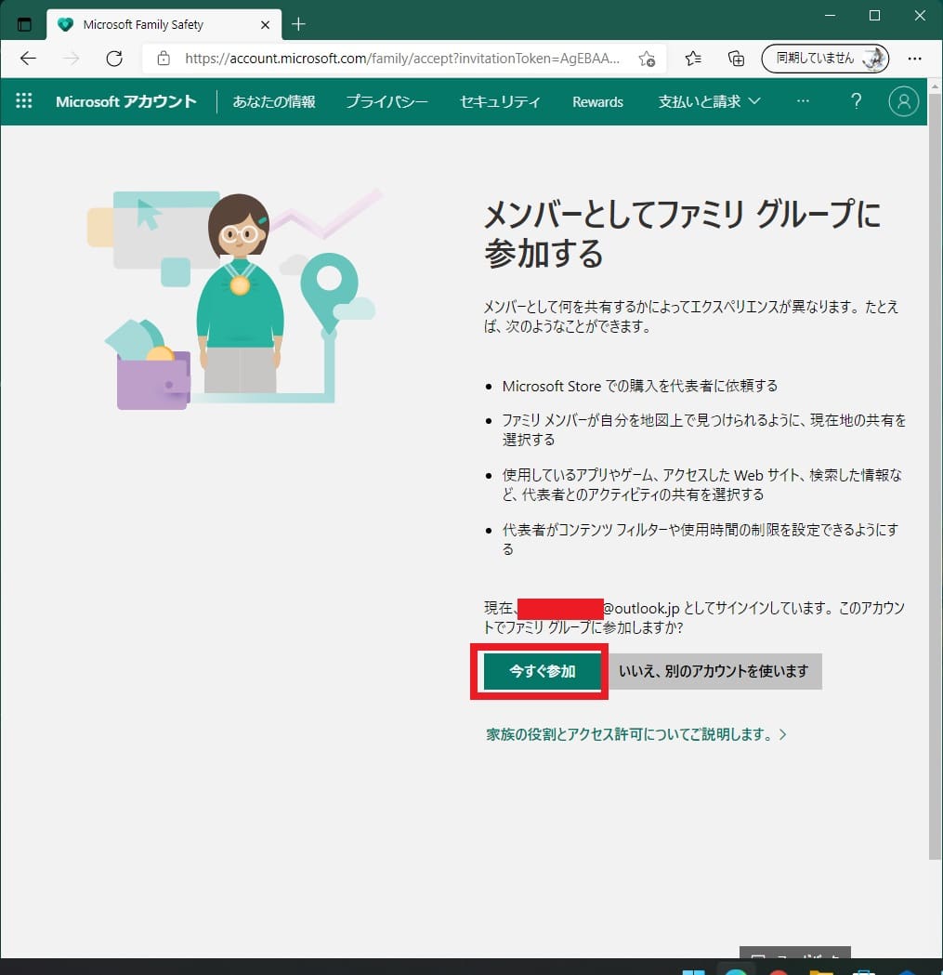The width and height of the screenshot is (943, 975).
Task: Click the lock icon in the address bar
Action: click(x=164, y=58)
